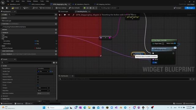
Task: Close the My Blueprint panel tab
Action: click(x=15, y=12)
